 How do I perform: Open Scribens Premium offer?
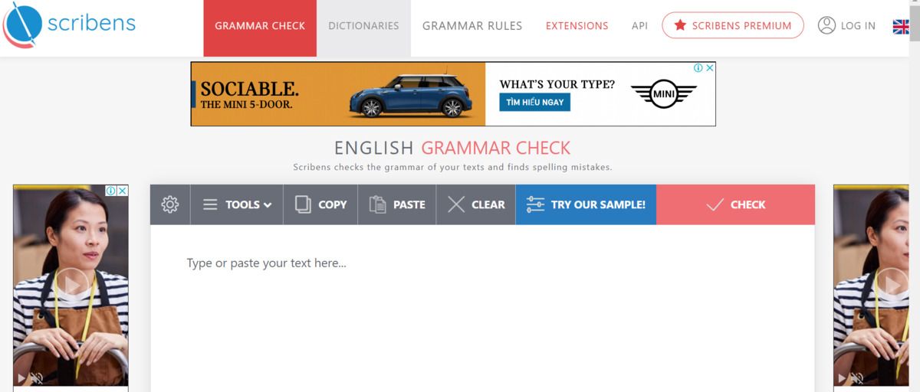tap(733, 25)
